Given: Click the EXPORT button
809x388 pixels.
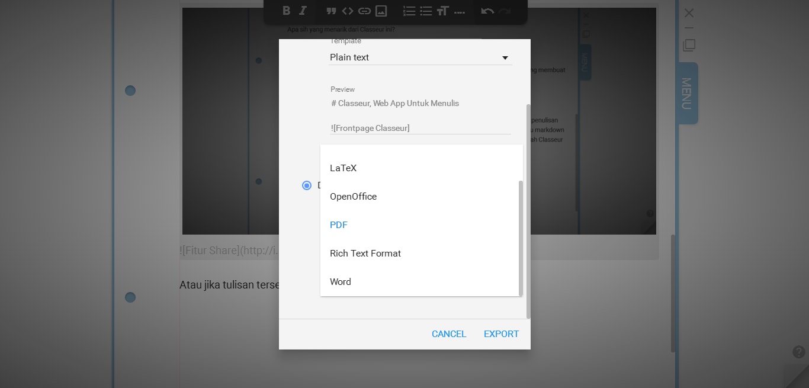Looking at the screenshot, I should (x=501, y=334).
